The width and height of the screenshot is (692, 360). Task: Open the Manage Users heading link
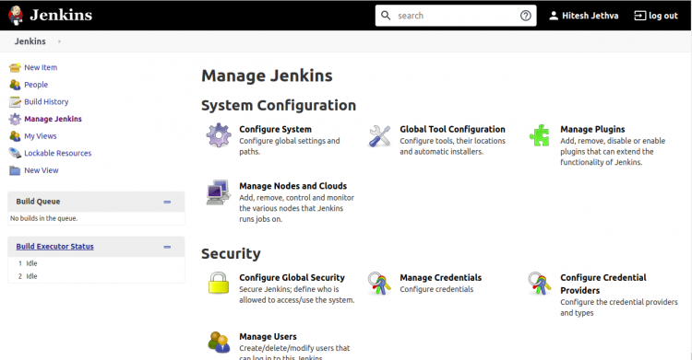[268, 337]
